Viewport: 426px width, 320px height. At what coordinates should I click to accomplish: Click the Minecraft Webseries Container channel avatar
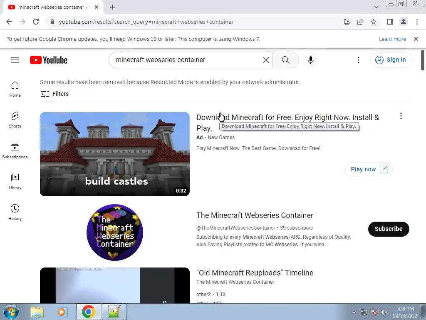coord(115,232)
